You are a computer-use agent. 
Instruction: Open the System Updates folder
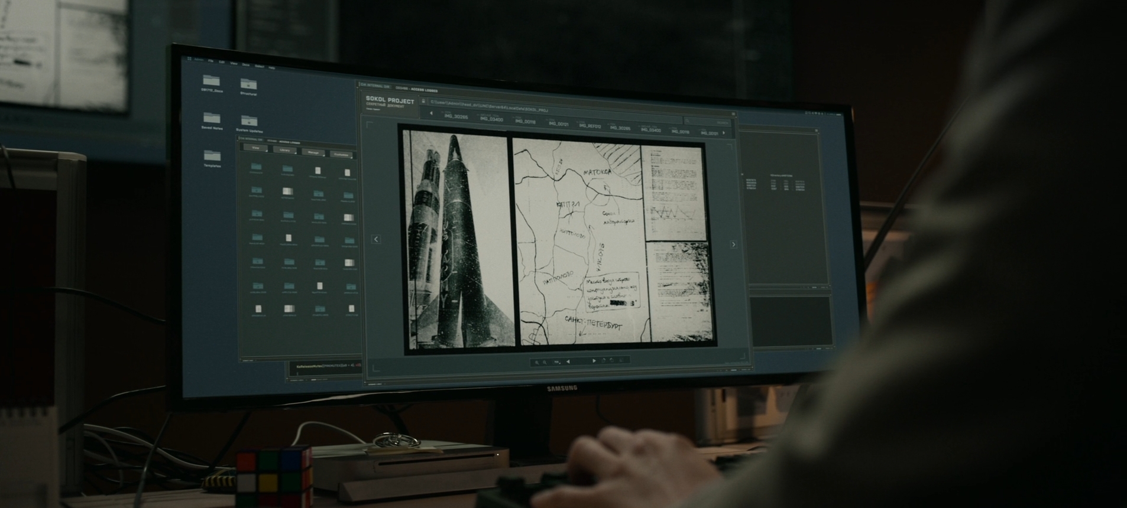coord(249,121)
